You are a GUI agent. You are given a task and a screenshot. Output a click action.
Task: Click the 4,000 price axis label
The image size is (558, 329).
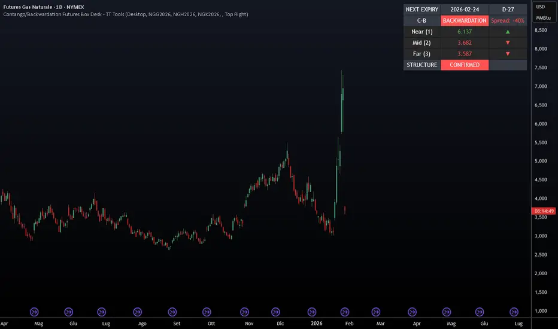[541, 199]
